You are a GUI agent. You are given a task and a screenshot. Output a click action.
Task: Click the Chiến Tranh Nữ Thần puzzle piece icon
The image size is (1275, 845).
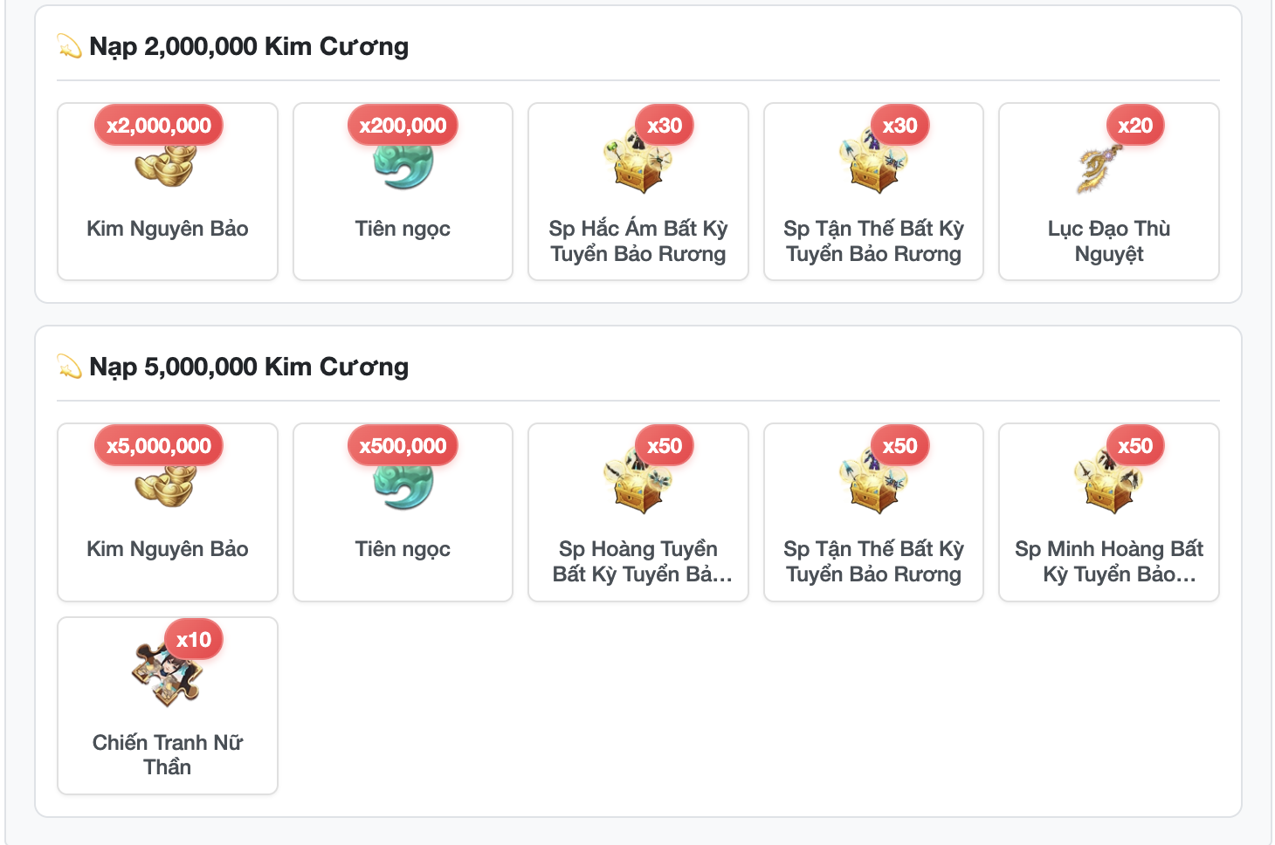pyautogui.click(x=167, y=674)
